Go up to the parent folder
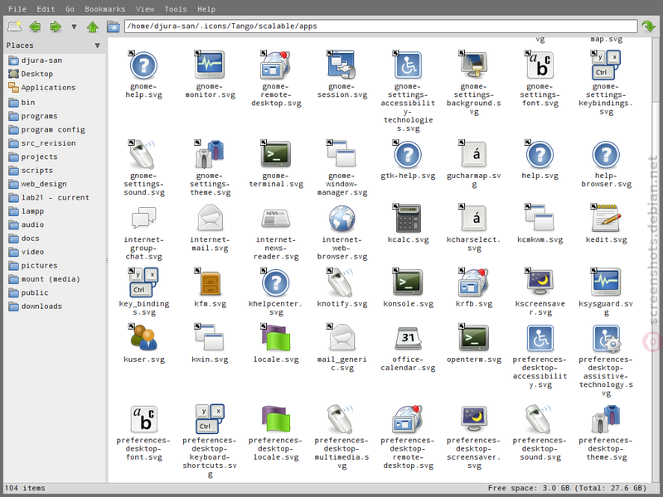The height and width of the screenshot is (497, 663). pos(93,27)
